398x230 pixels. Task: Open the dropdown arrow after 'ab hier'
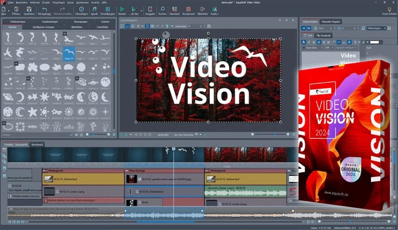141,10
